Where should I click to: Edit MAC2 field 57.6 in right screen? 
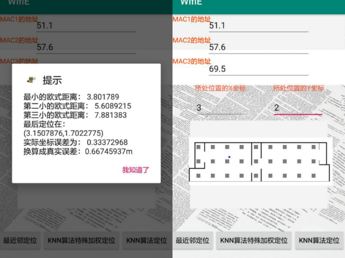[258, 47]
